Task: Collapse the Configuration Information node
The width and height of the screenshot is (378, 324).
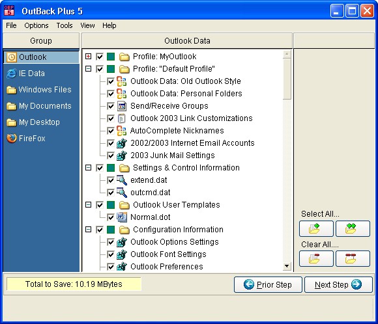Action: (89, 230)
